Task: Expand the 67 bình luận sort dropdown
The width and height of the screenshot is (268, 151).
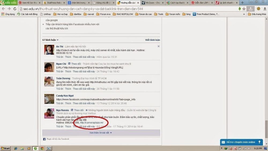Action: point(50,40)
